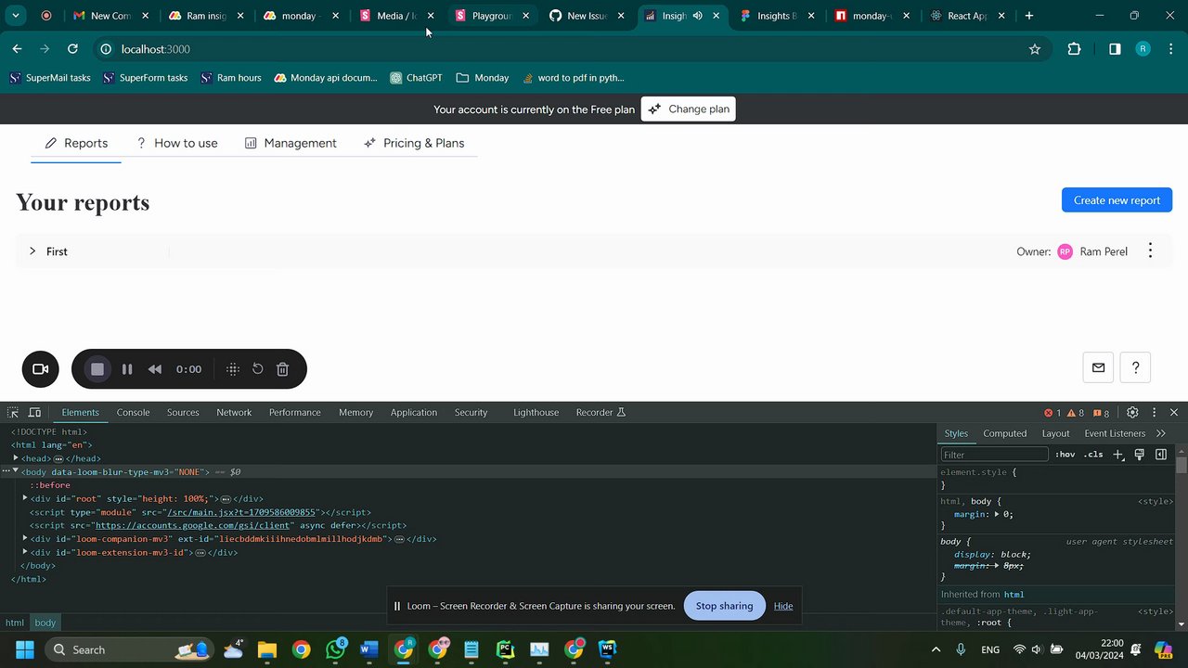Image resolution: width=1188 pixels, height=668 pixels.
Task: Open the DevTools Memory tab
Action: (355, 413)
